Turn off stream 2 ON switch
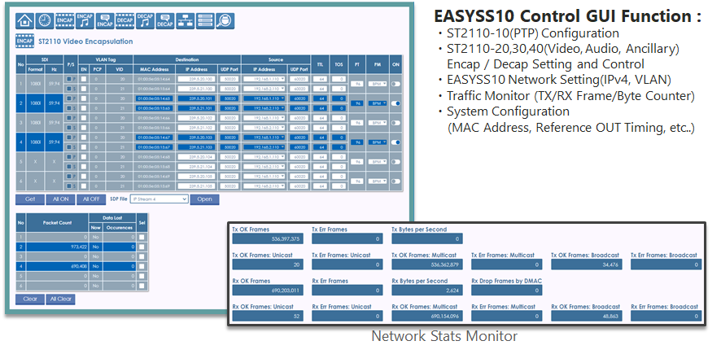721x354 pixels. pos(395,103)
